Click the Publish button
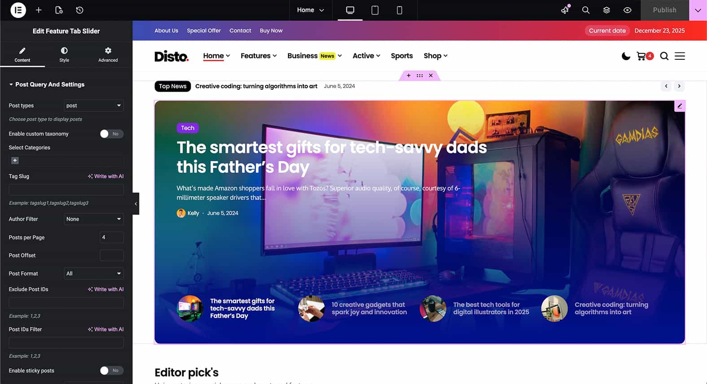Viewport: 707px width, 384px height. [664, 10]
